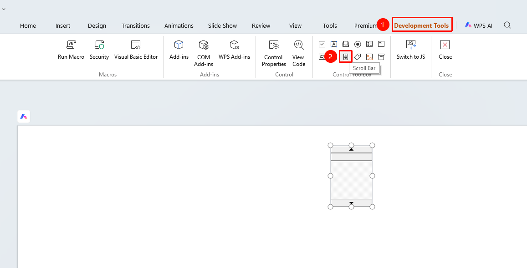
Task: Insert a List Box control
Action: 369,44
